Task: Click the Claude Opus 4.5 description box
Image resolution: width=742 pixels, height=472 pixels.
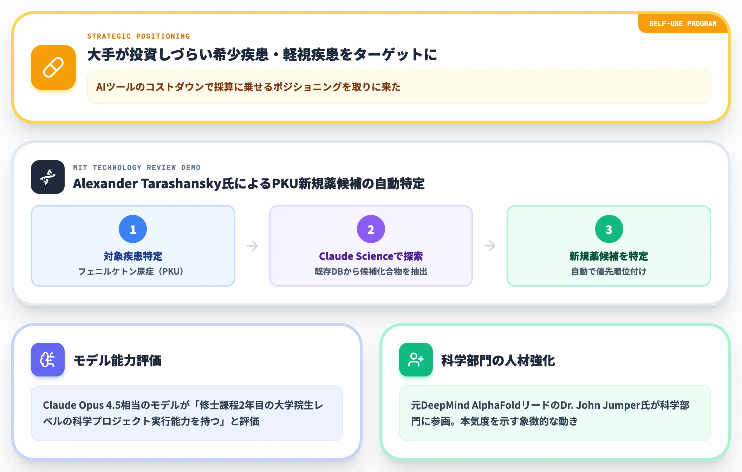Action: tap(187, 413)
